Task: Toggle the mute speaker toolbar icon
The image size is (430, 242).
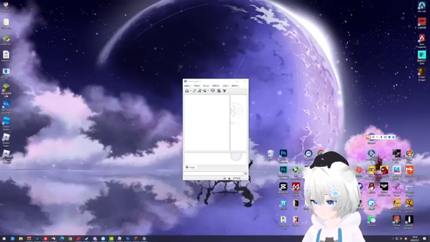Action: point(205,91)
